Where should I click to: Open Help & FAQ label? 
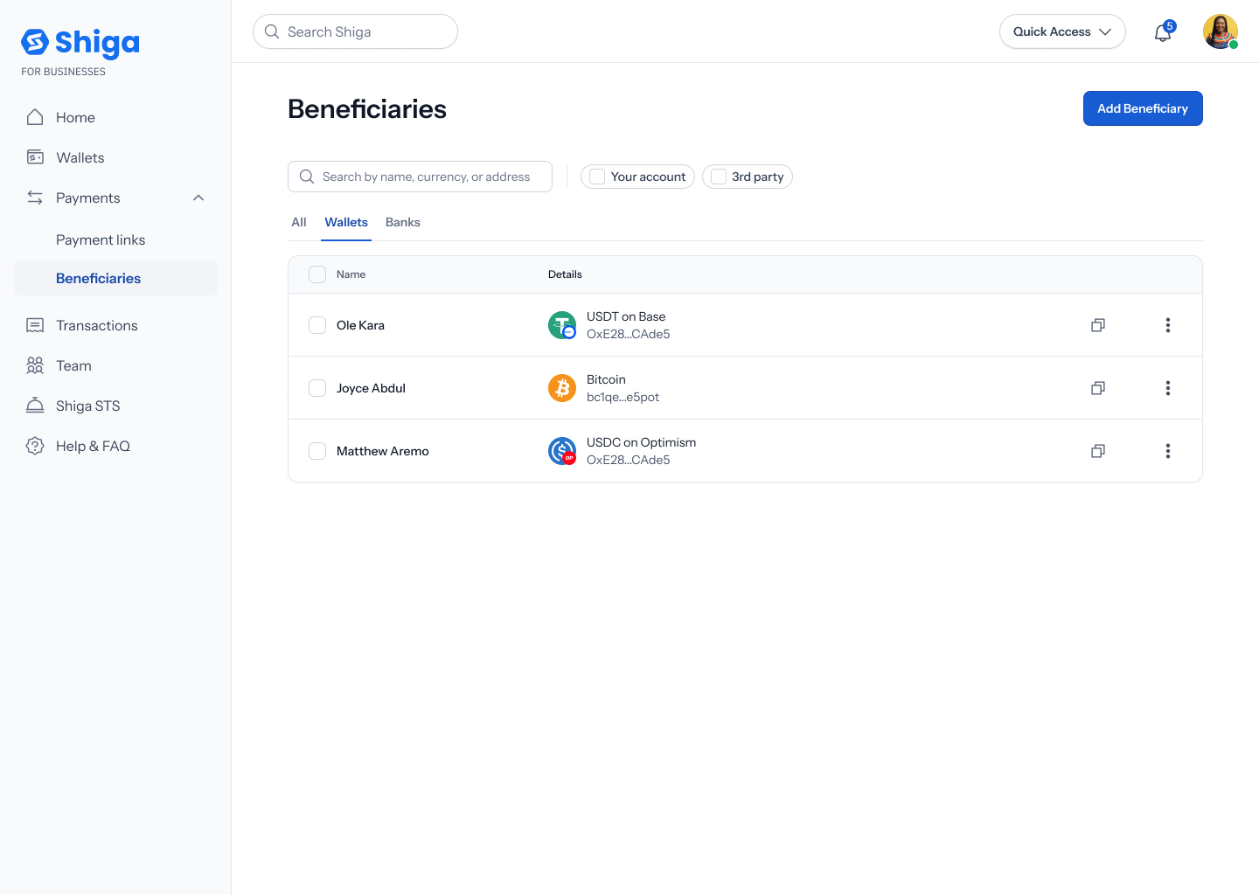[x=93, y=446]
